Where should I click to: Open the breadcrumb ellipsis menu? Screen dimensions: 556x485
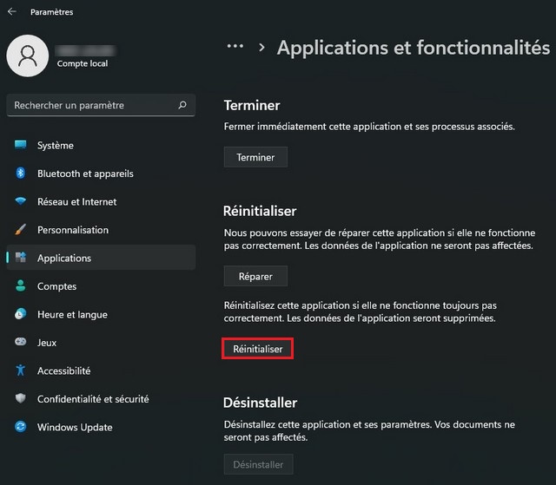(x=235, y=47)
